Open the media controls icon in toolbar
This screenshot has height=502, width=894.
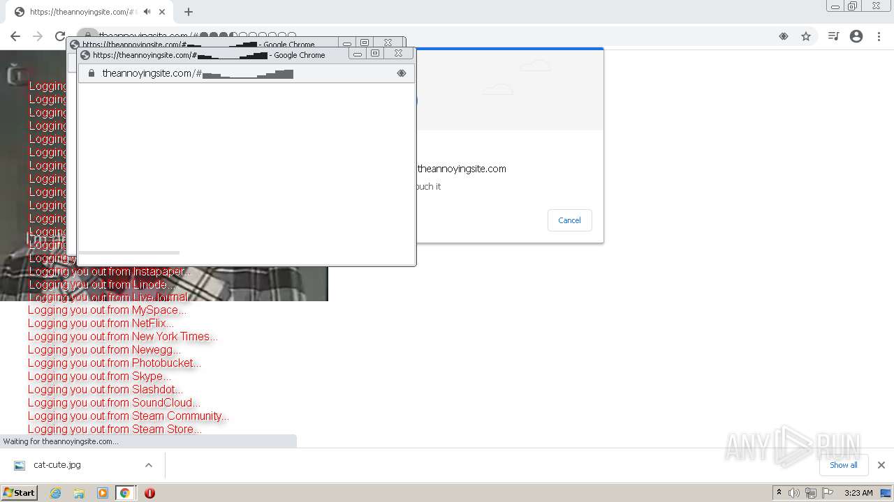tap(833, 36)
